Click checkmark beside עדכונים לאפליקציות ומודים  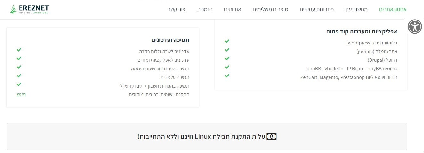click(19, 59)
